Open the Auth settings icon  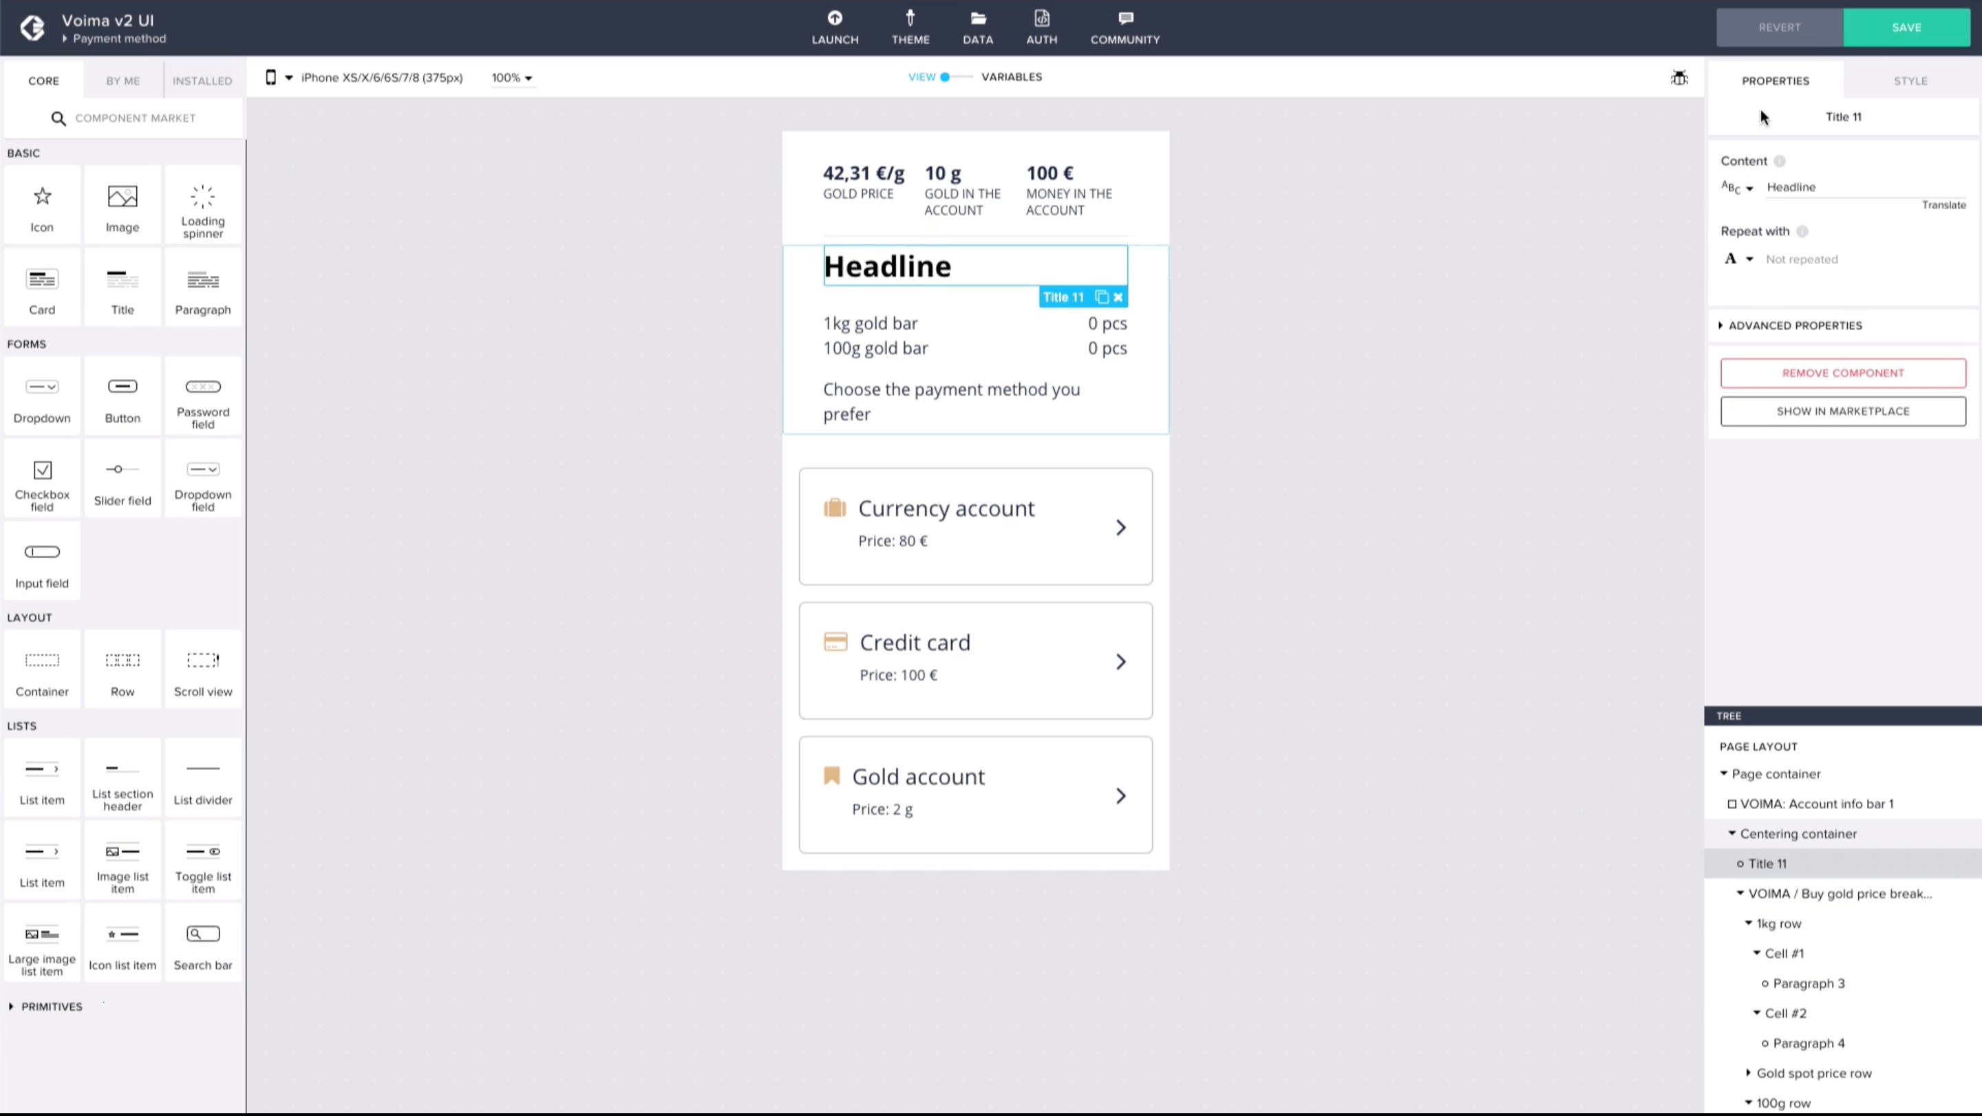tap(1041, 19)
